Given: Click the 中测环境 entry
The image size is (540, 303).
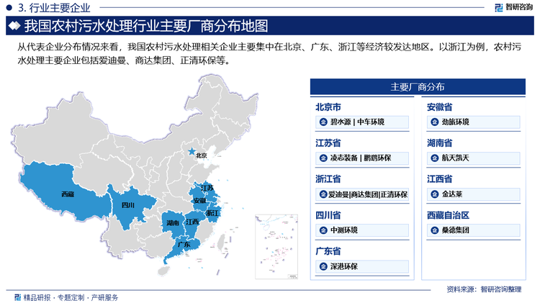Looking at the screenshot, I should coord(362,230).
